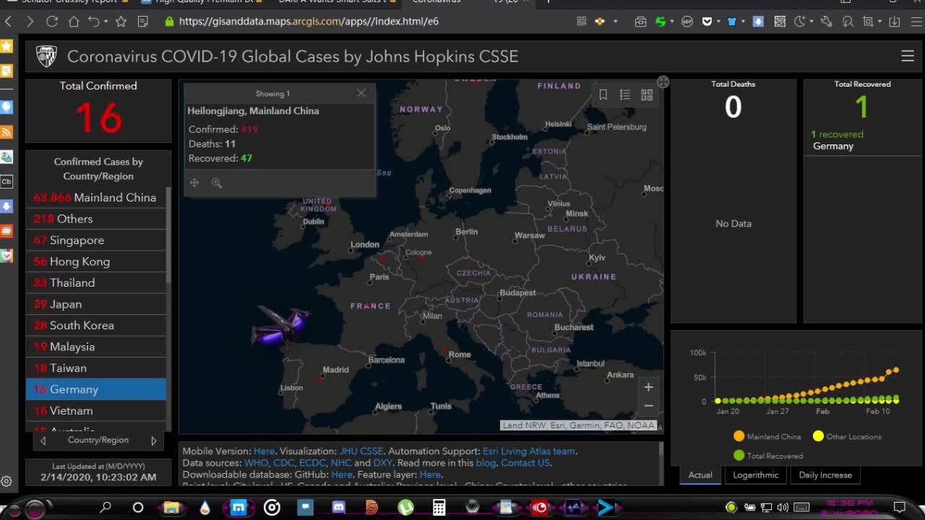Select Taiwan in the country list
Screen dimensions: 925x520
96,368
